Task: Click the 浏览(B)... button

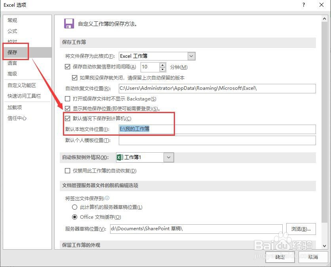Action: point(301,229)
